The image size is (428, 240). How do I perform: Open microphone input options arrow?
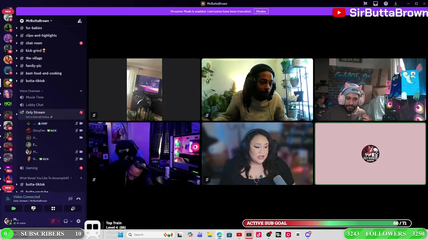click(x=59, y=221)
